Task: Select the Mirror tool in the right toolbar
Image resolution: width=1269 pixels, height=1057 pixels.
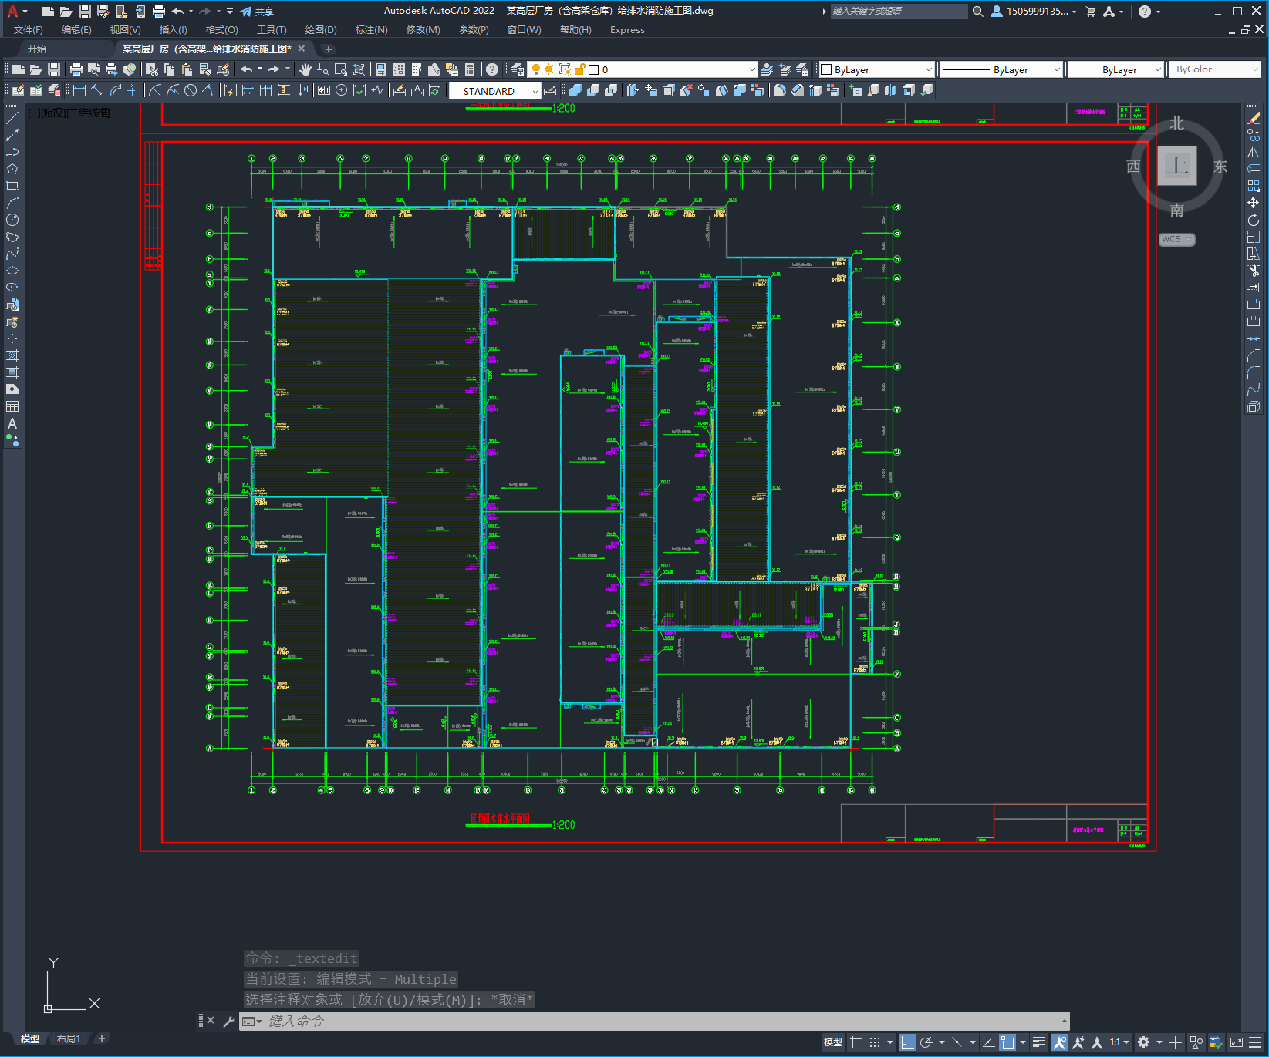Action: point(1254,152)
